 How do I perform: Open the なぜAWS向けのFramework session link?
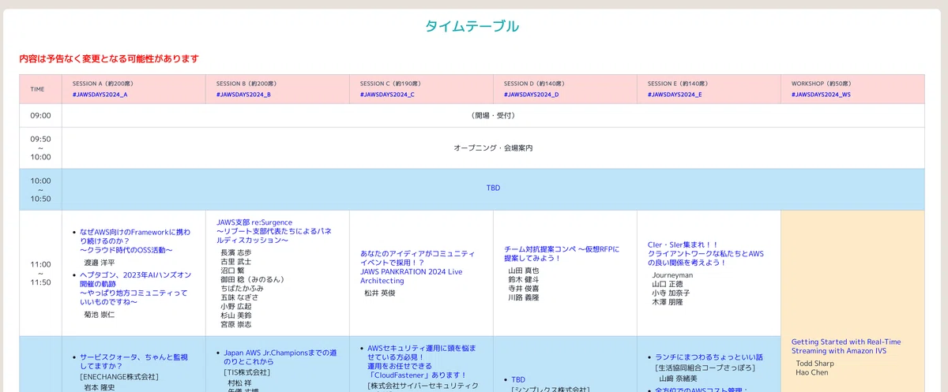(135, 241)
